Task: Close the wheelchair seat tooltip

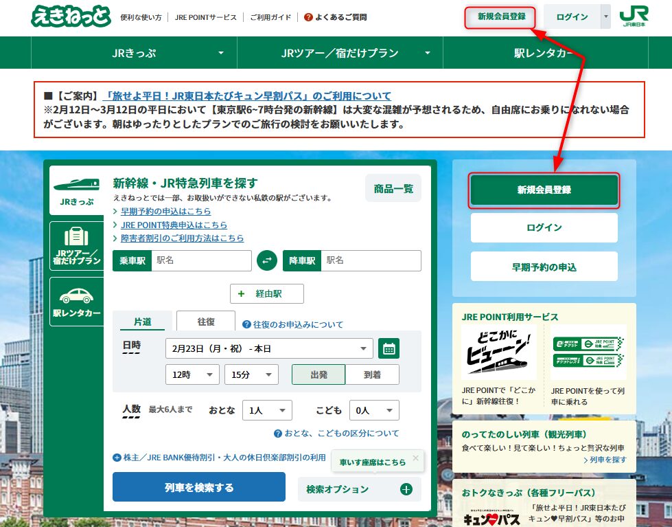Action: coord(415,458)
